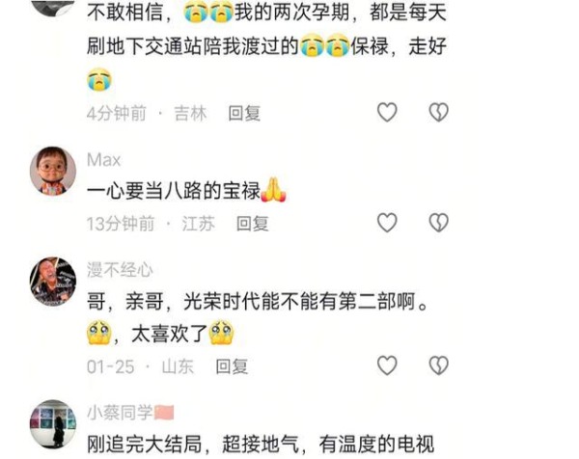
Task: Select comment text 刷地下交通站陪我渡过的
Action: click(x=193, y=47)
